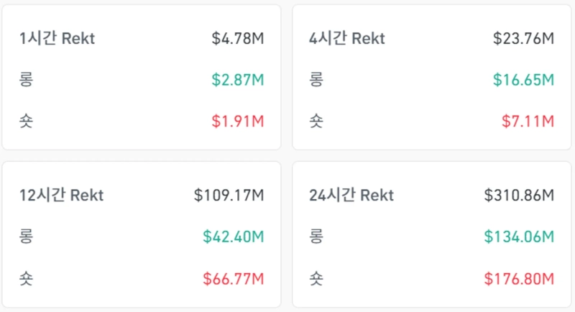Click the 12시간 Rekt card title

click(x=62, y=195)
